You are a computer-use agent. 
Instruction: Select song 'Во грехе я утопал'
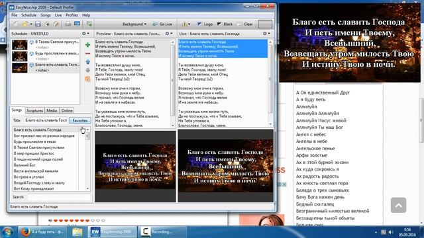(28, 177)
